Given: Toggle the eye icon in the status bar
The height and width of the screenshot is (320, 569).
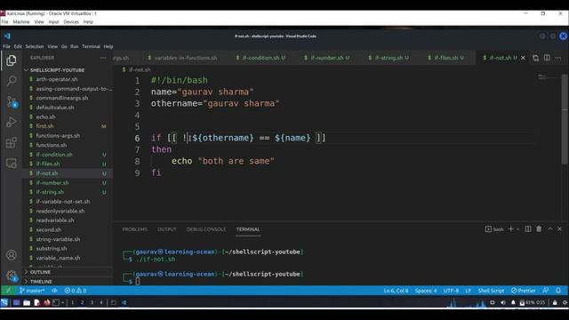Looking at the screenshot, I should pos(54,291).
